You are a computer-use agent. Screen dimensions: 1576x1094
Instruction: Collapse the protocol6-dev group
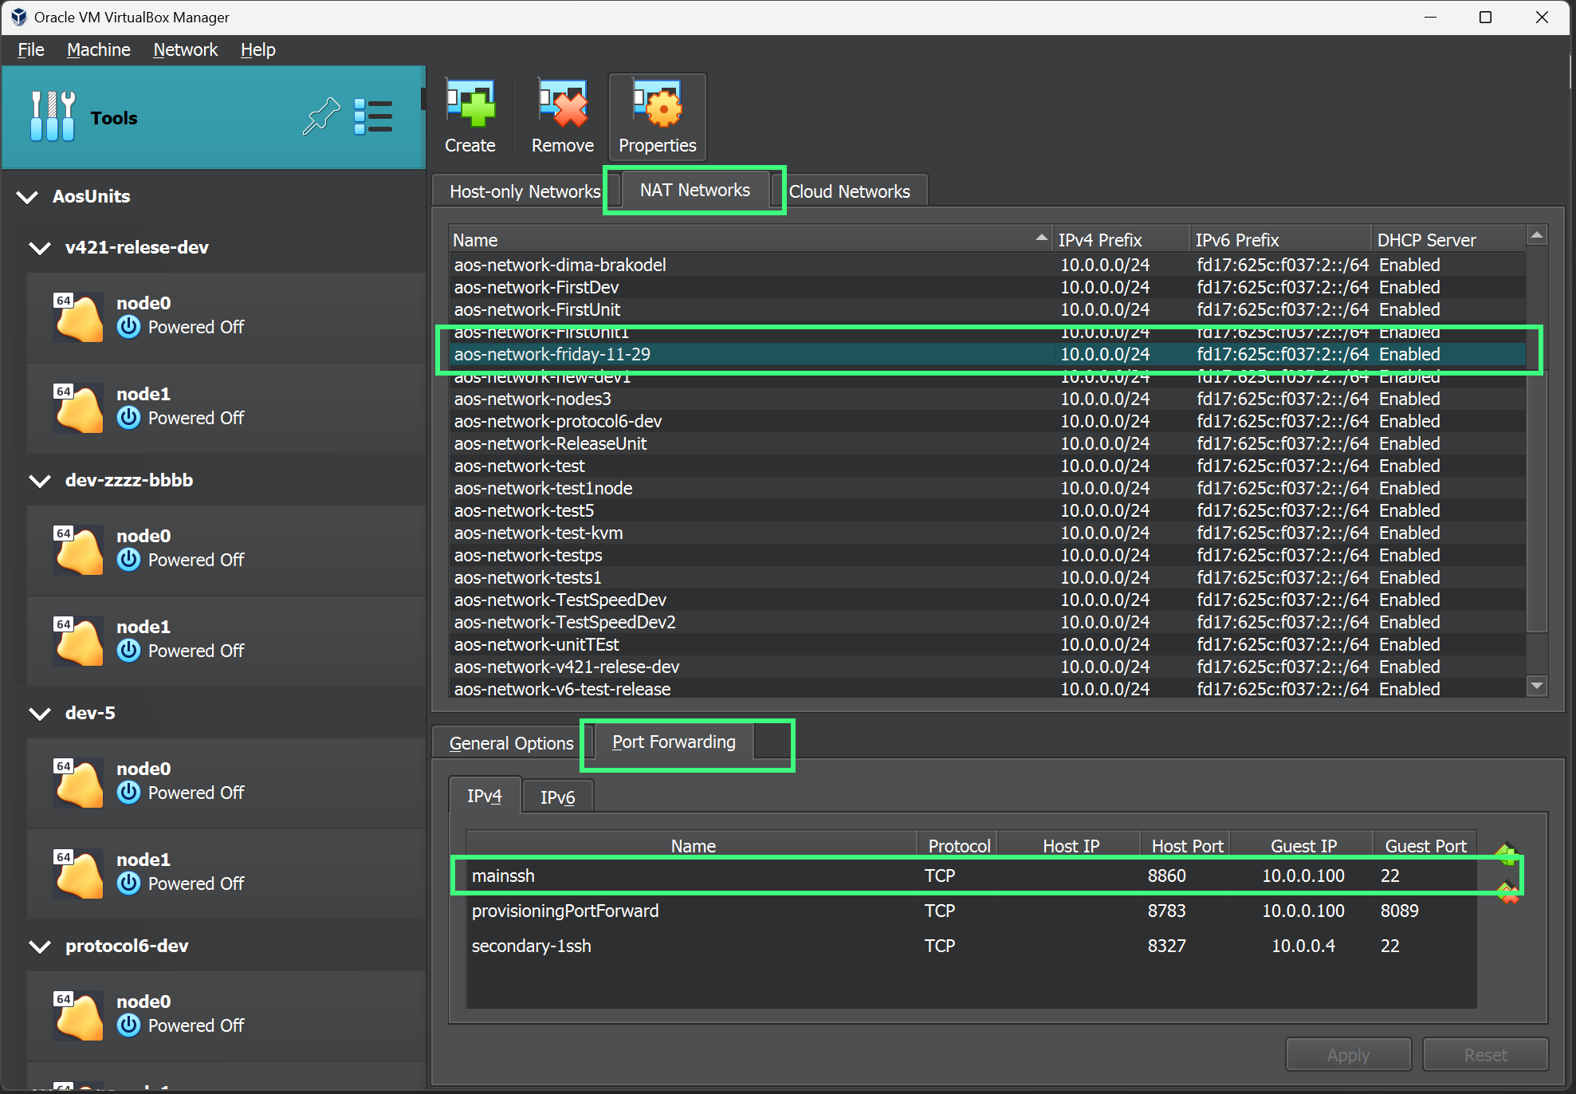tap(40, 946)
